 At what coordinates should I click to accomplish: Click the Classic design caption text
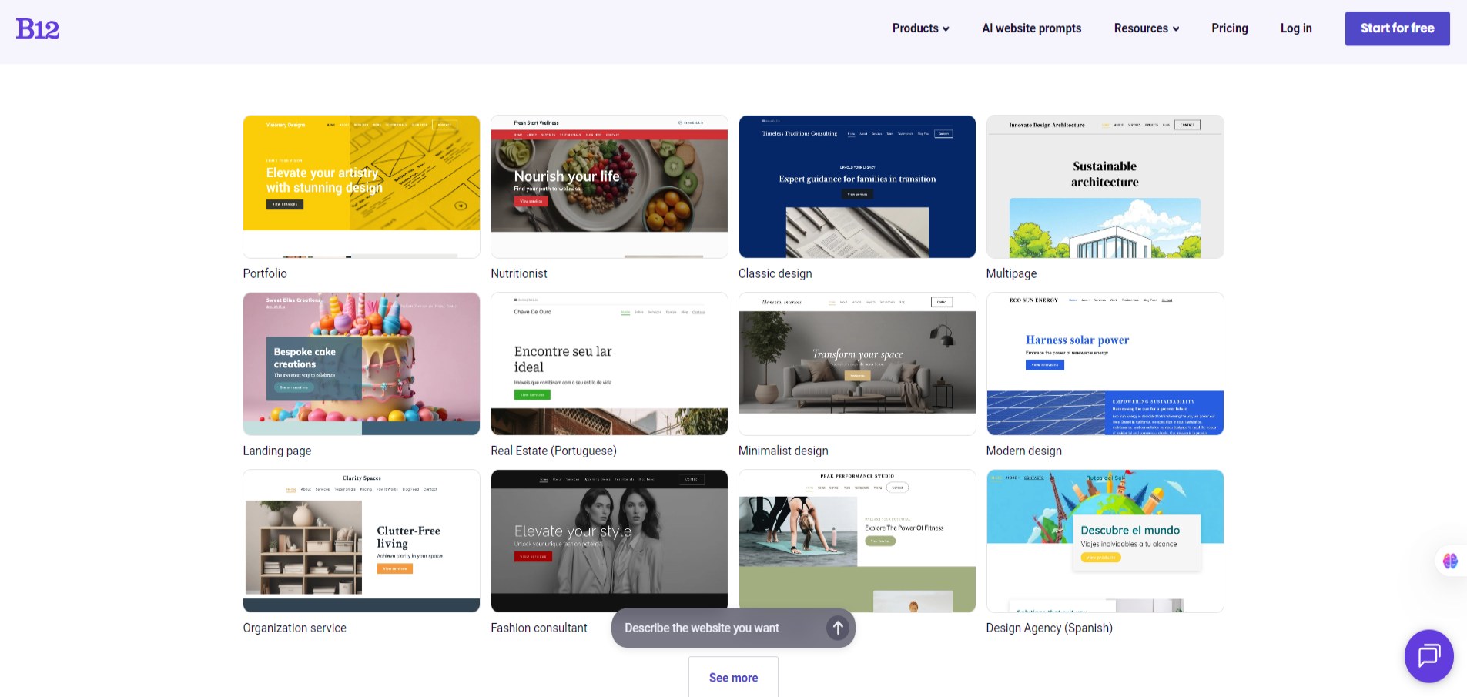pyautogui.click(x=775, y=273)
